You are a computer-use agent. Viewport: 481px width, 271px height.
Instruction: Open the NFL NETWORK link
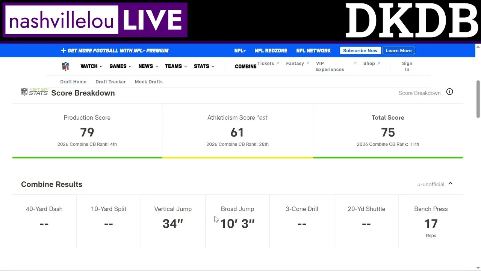313,50
